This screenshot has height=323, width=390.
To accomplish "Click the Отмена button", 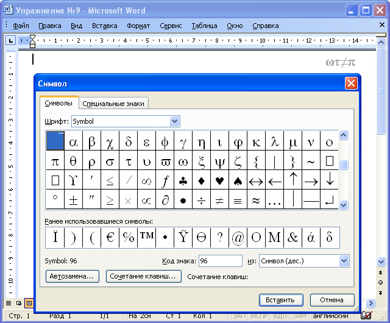I will click(331, 300).
